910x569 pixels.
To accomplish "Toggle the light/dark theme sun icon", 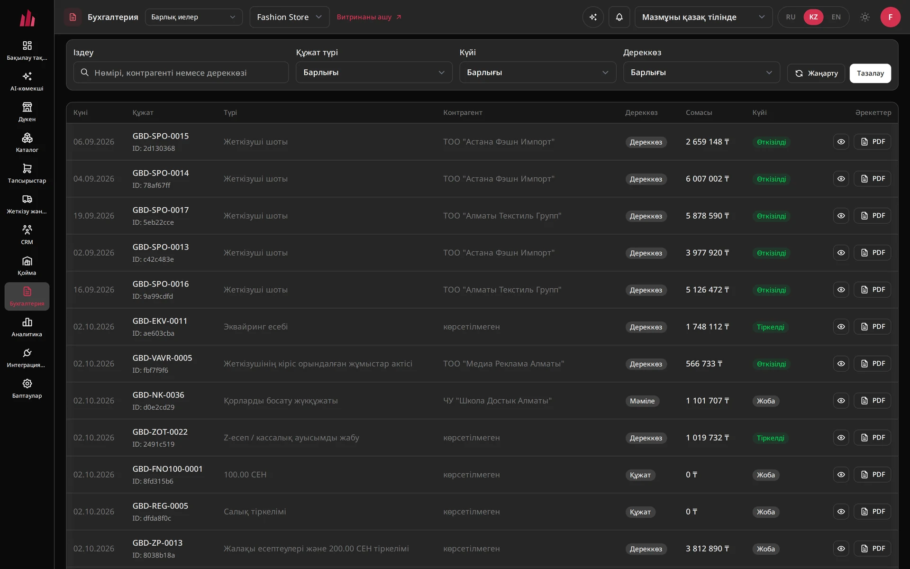I will point(865,17).
